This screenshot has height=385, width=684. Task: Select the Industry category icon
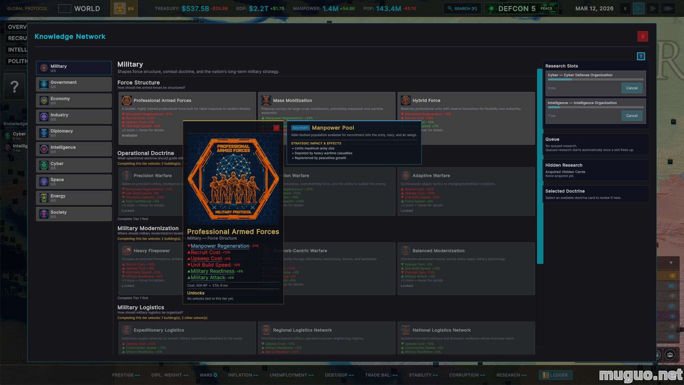(44, 117)
